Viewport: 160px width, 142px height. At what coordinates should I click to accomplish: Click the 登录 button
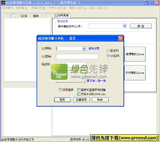pos(63,100)
